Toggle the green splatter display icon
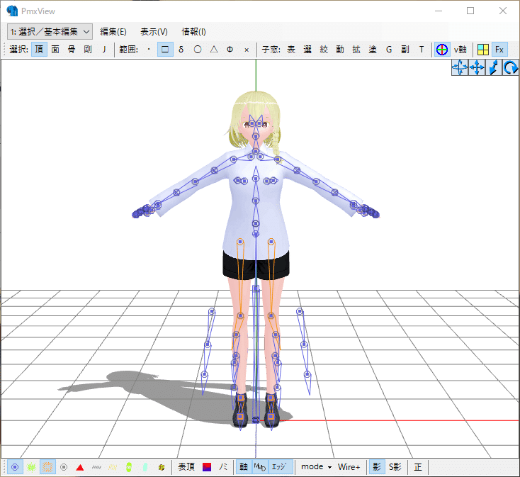 31,467
